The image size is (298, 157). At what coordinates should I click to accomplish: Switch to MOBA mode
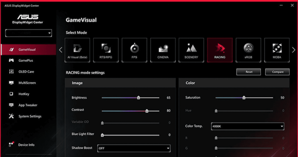[x=277, y=50]
